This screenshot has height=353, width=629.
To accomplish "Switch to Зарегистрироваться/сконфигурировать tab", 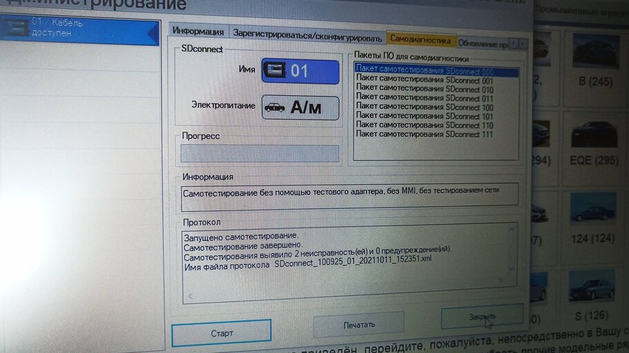I will point(307,36).
